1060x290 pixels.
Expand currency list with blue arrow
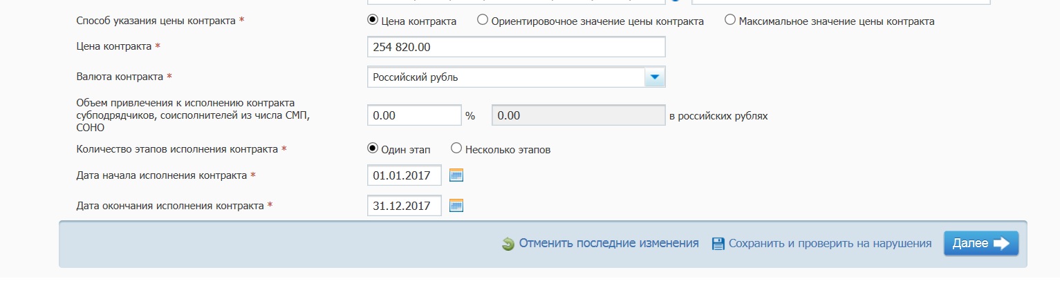[654, 77]
